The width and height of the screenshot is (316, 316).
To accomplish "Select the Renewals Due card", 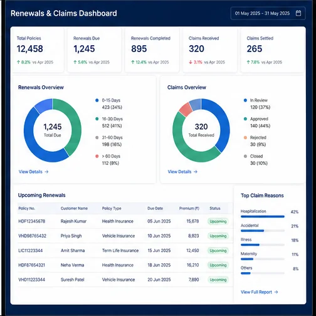I will pyautogui.click(x=95, y=50).
